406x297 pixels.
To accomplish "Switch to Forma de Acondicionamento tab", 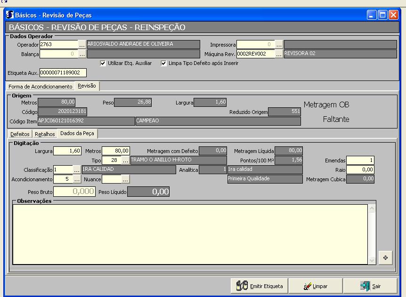I will [x=41, y=87].
